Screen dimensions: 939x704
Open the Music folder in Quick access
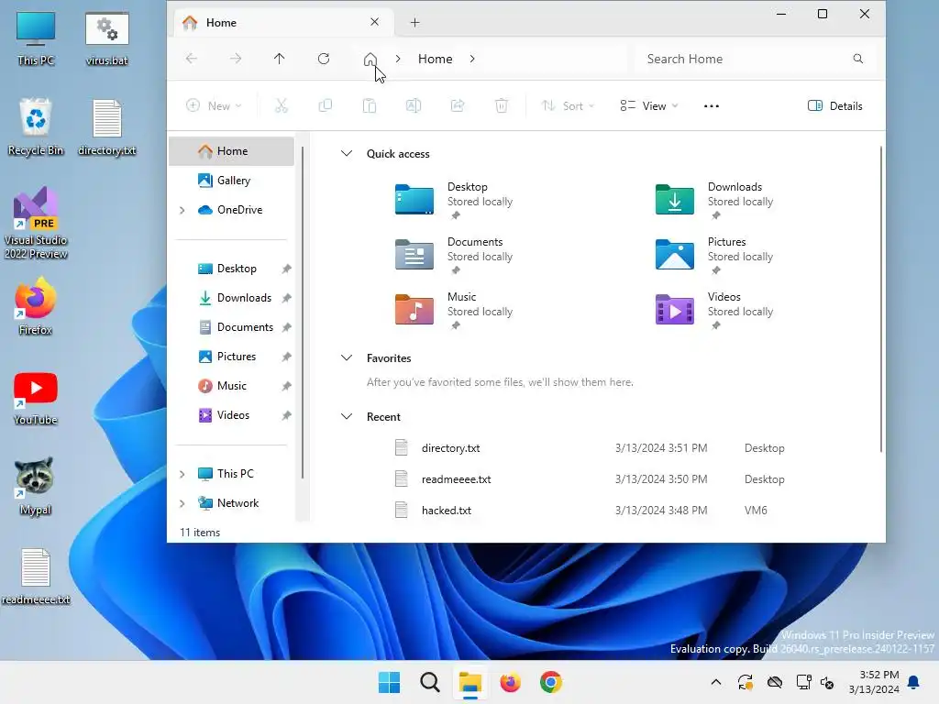point(453,311)
